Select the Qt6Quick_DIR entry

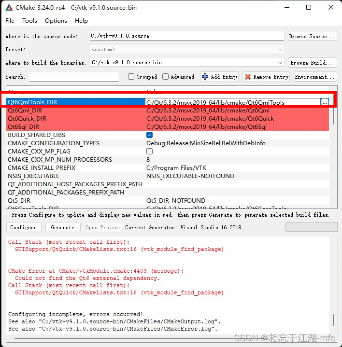click(x=27, y=119)
